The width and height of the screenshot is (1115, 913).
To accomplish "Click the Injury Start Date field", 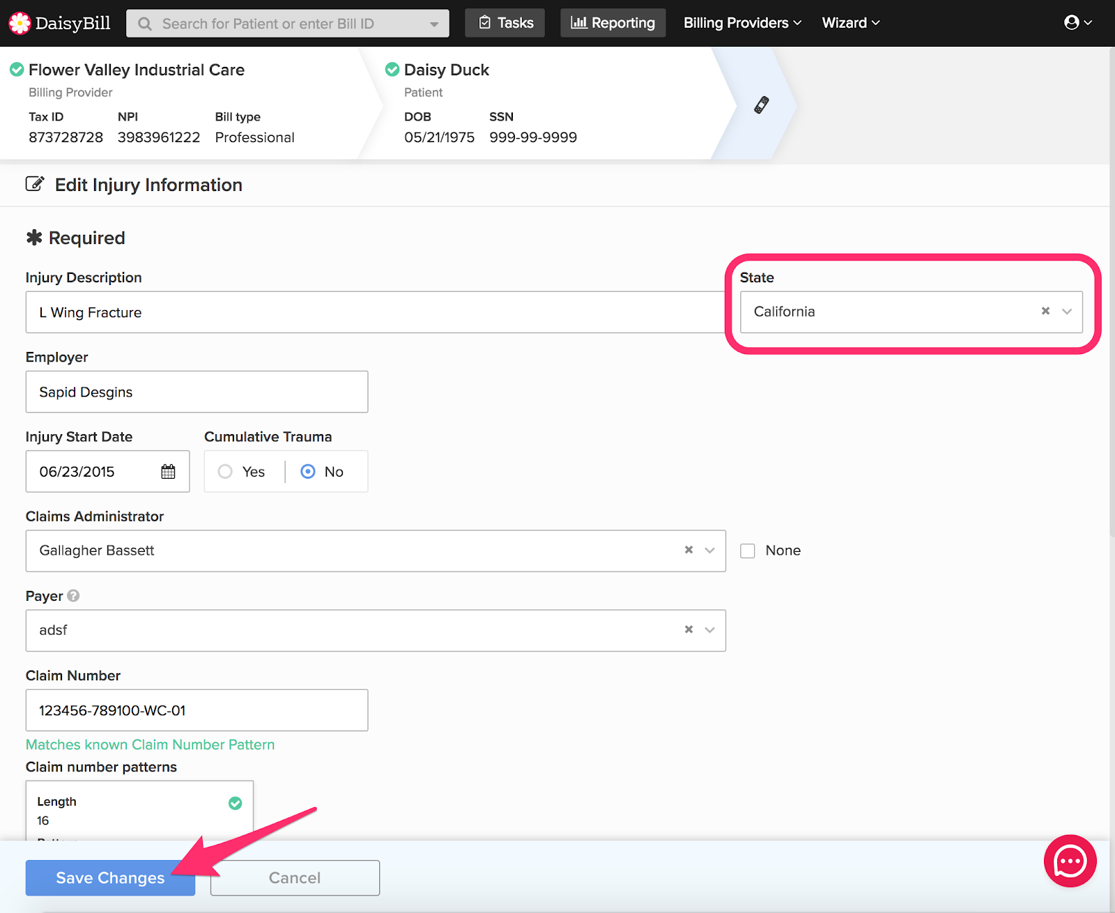I will pos(107,472).
